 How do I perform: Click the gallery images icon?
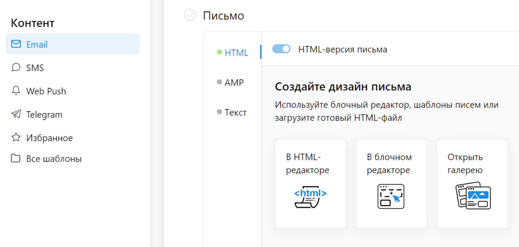coord(472,196)
